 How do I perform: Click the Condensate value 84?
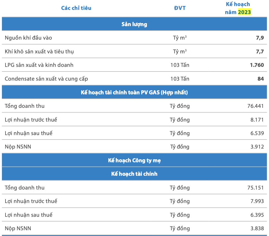tap(260, 79)
